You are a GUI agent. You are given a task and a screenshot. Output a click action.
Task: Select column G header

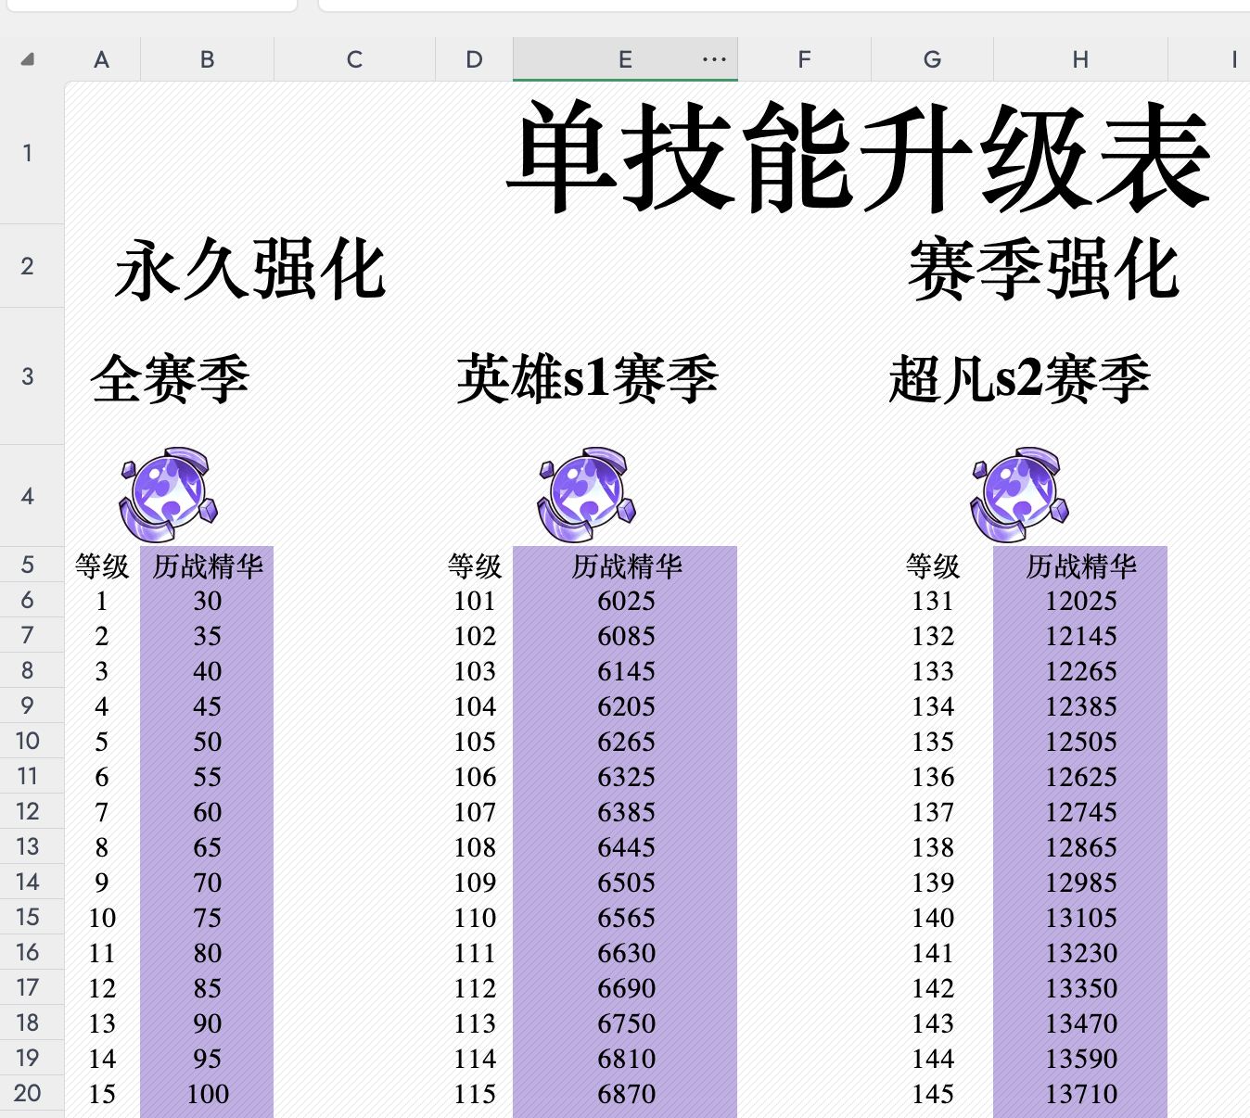pyautogui.click(x=932, y=59)
